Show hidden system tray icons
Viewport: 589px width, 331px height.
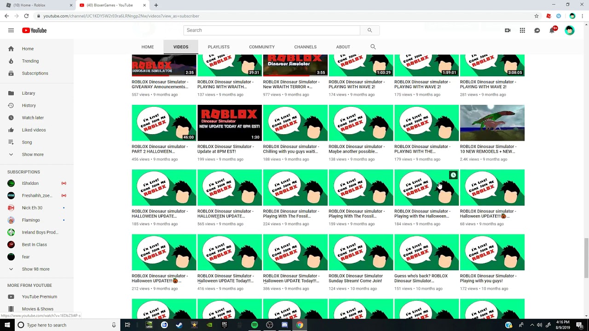click(x=532, y=325)
